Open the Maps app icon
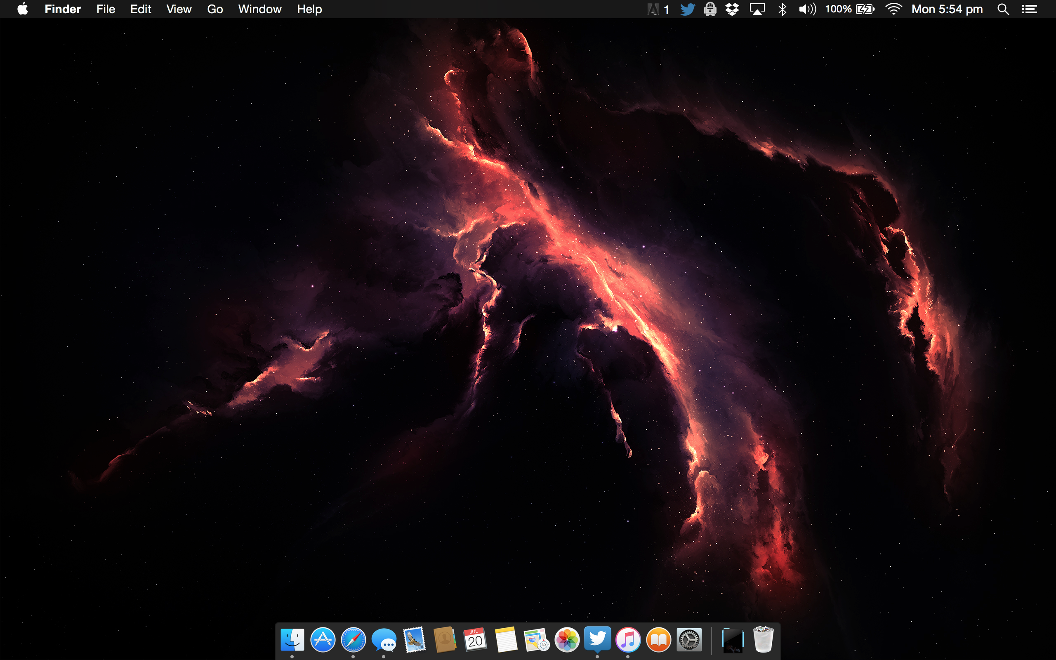 (536, 640)
